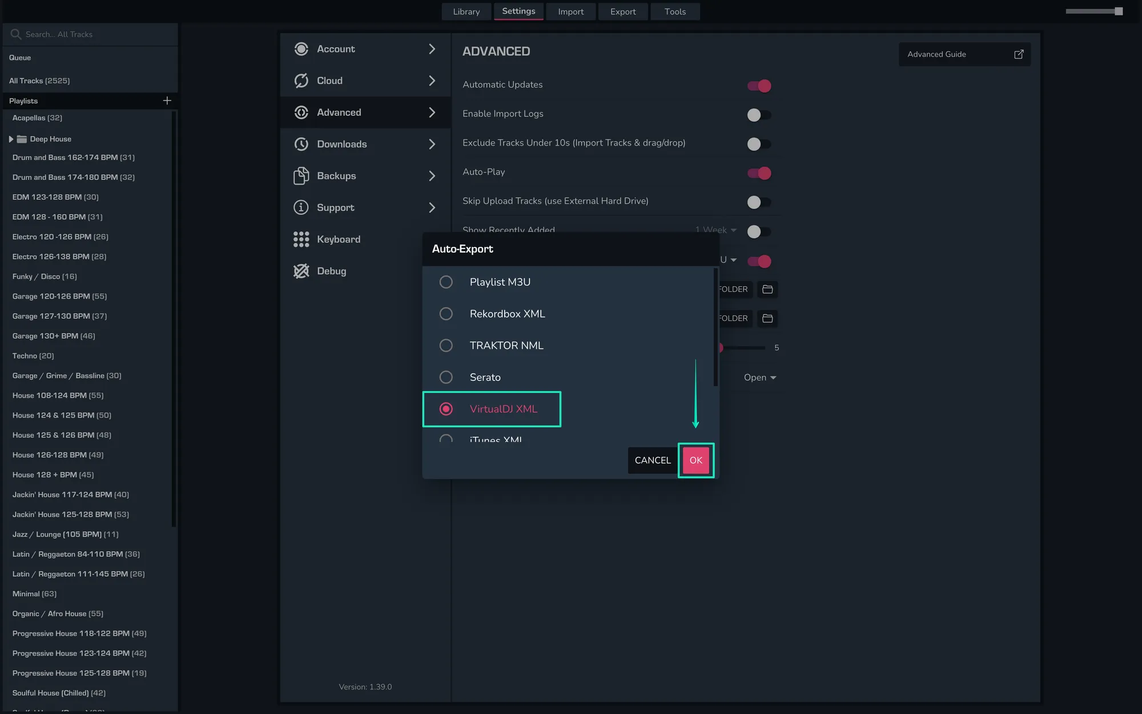Click the Support info icon
Image resolution: width=1142 pixels, height=714 pixels.
coord(301,207)
